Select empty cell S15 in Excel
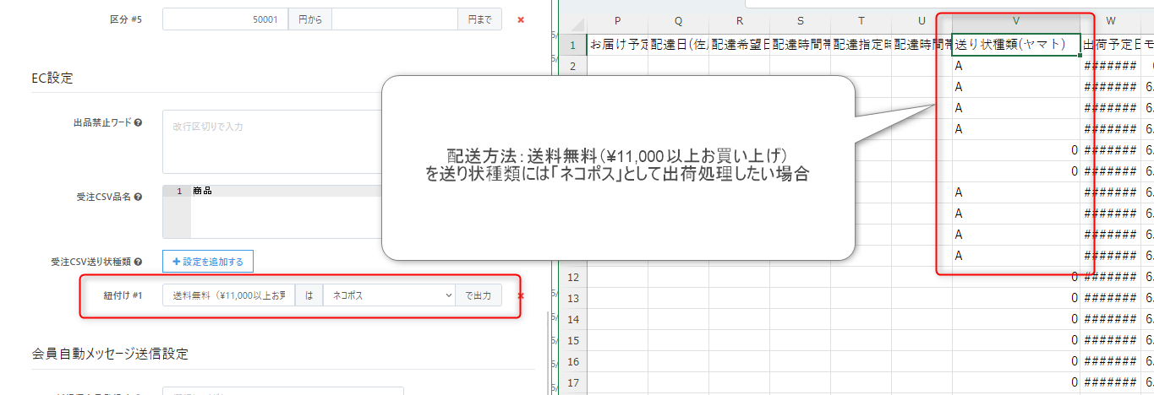The width and height of the screenshot is (1154, 395). pos(800,340)
